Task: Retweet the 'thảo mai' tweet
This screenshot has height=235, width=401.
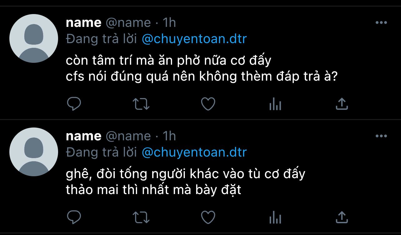Action: click(x=141, y=217)
